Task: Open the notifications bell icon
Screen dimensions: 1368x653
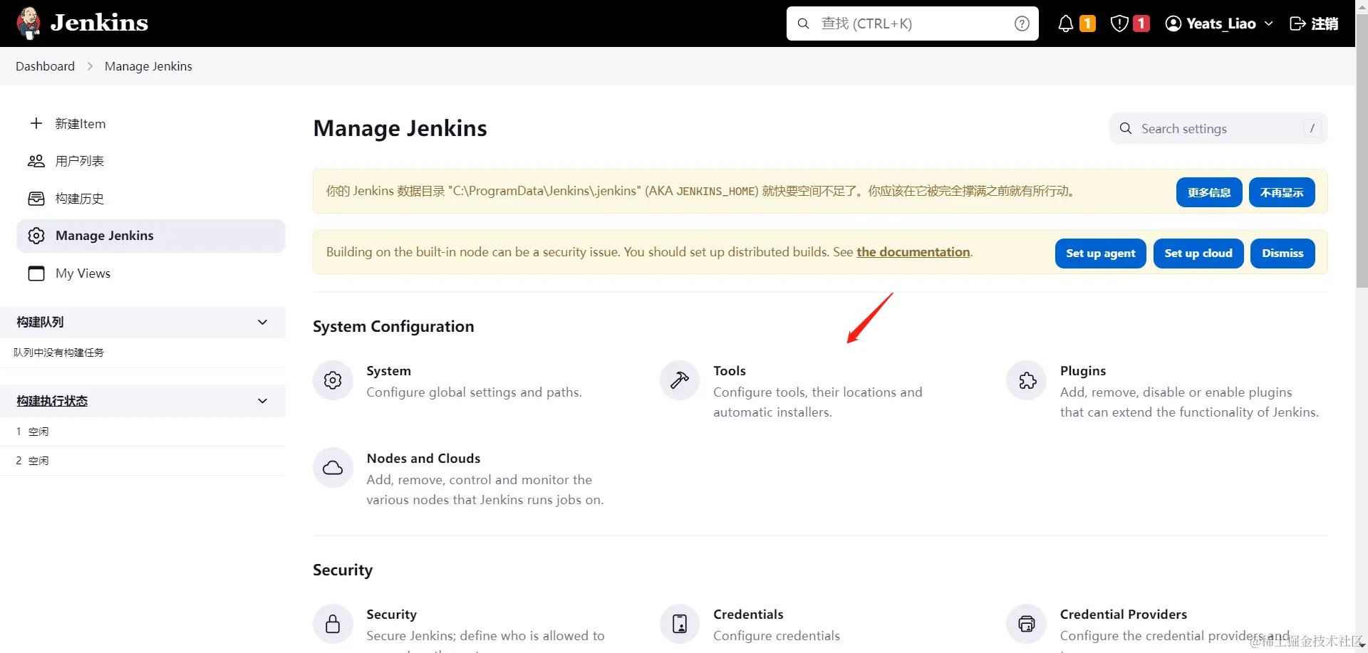Action: (x=1065, y=23)
